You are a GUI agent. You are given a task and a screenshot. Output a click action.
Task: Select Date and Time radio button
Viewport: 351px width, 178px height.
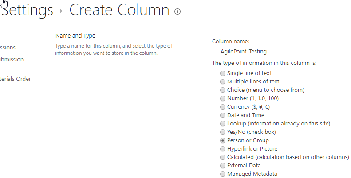223,115
